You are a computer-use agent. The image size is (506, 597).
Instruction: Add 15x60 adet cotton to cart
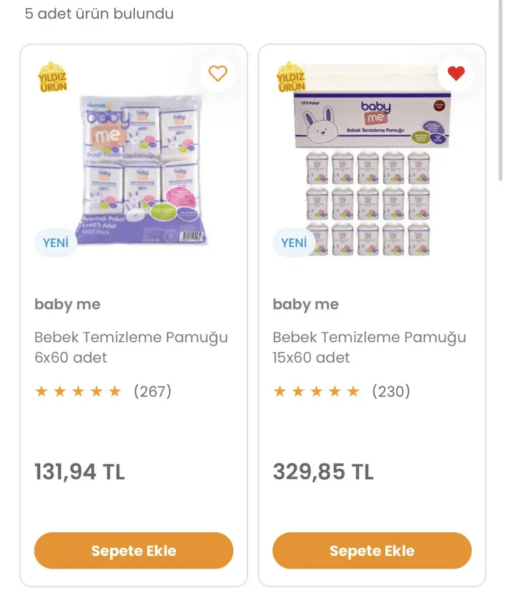click(x=372, y=550)
